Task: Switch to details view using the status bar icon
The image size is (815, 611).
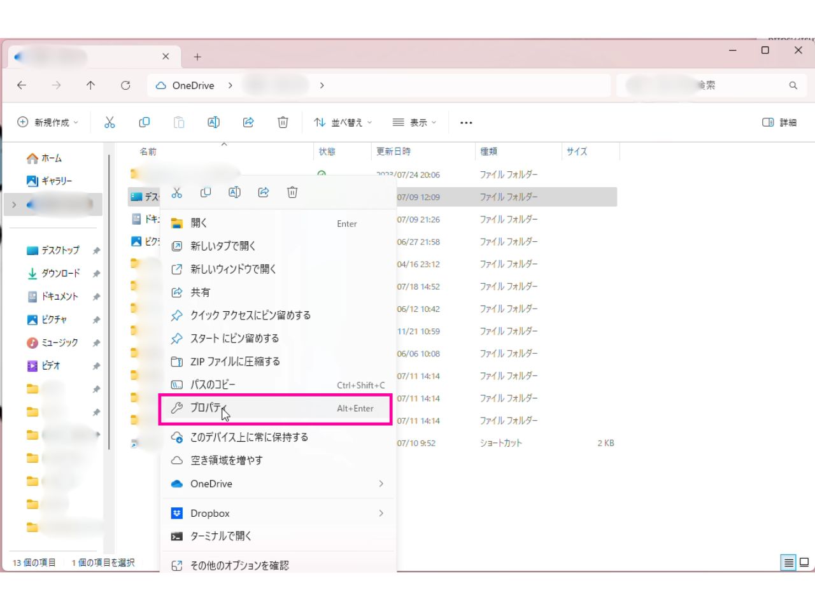Action: pos(787,563)
